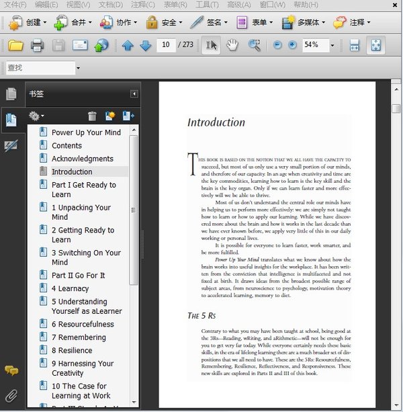
Task: Click the Print icon in the toolbar
Action: point(37,46)
